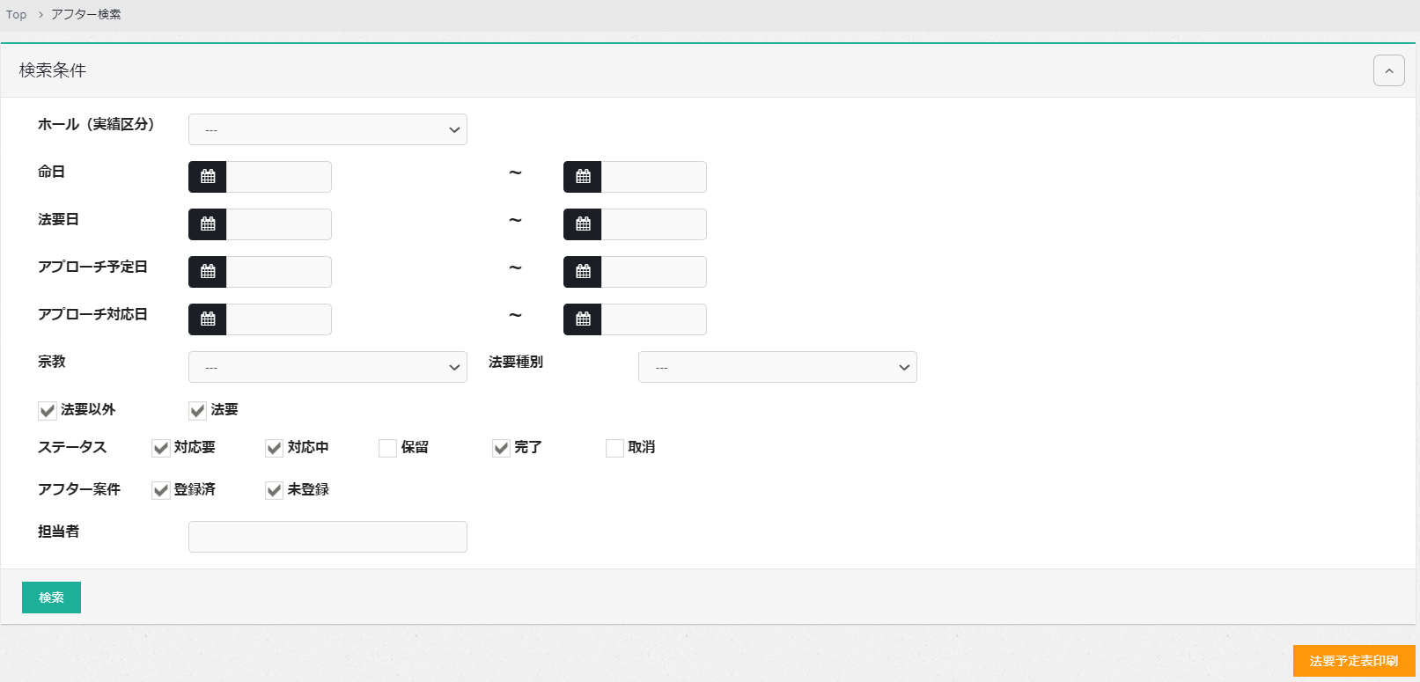Open calendar for アプローチ予定日 start date

[x=208, y=272]
